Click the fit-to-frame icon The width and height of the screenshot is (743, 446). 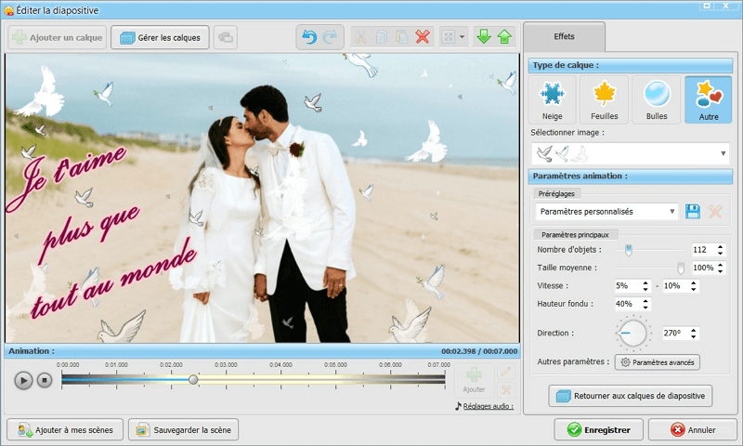point(448,37)
